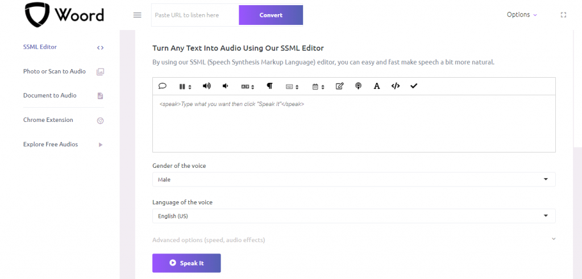The height and width of the screenshot is (279, 582).
Task: Toggle the hamburger sidebar menu icon
Action: (138, 15)
